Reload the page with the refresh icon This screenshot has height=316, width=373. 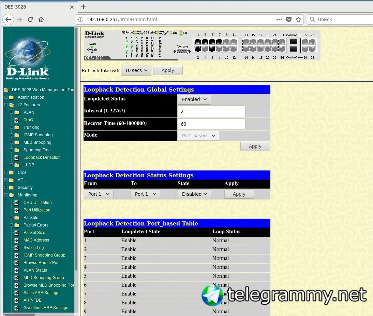click(x=30, y=19)
